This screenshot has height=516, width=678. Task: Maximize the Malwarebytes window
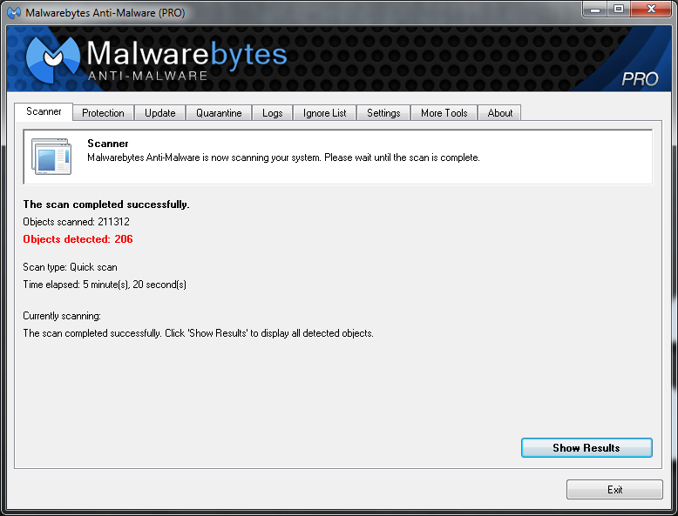tap(620, 9)
